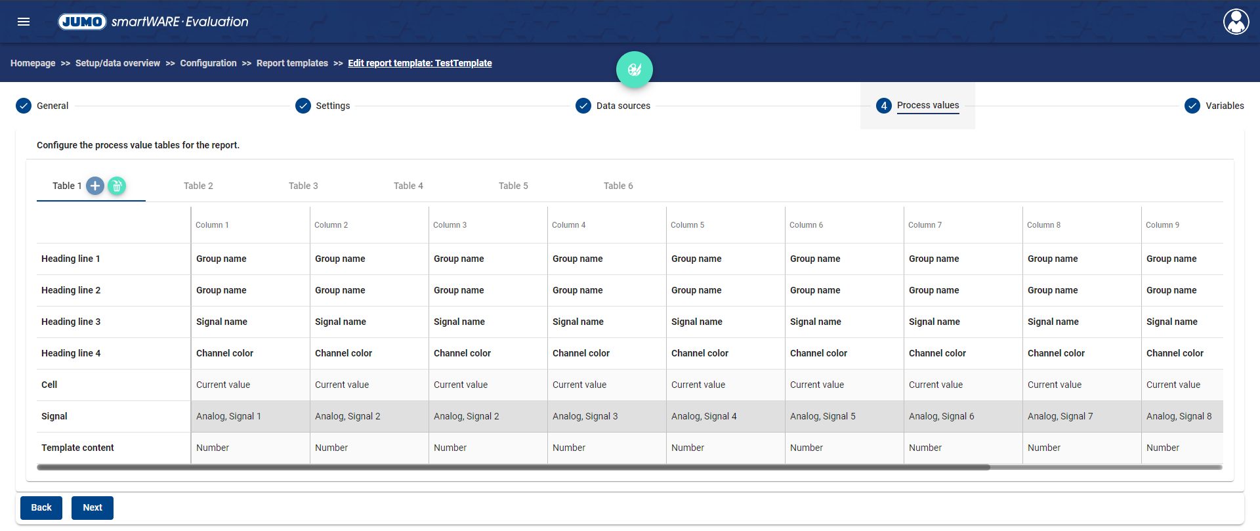
Task: Open the hamburger navigation menu
Action: [24, 22]
